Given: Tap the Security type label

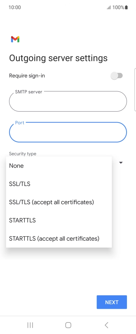Looking at the screenshot, I should pyautogui.click(x=23, y=154).
